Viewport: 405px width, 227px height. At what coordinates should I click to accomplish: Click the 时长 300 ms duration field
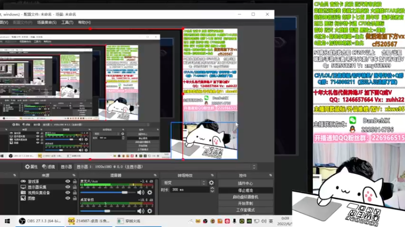pos(190,190)
